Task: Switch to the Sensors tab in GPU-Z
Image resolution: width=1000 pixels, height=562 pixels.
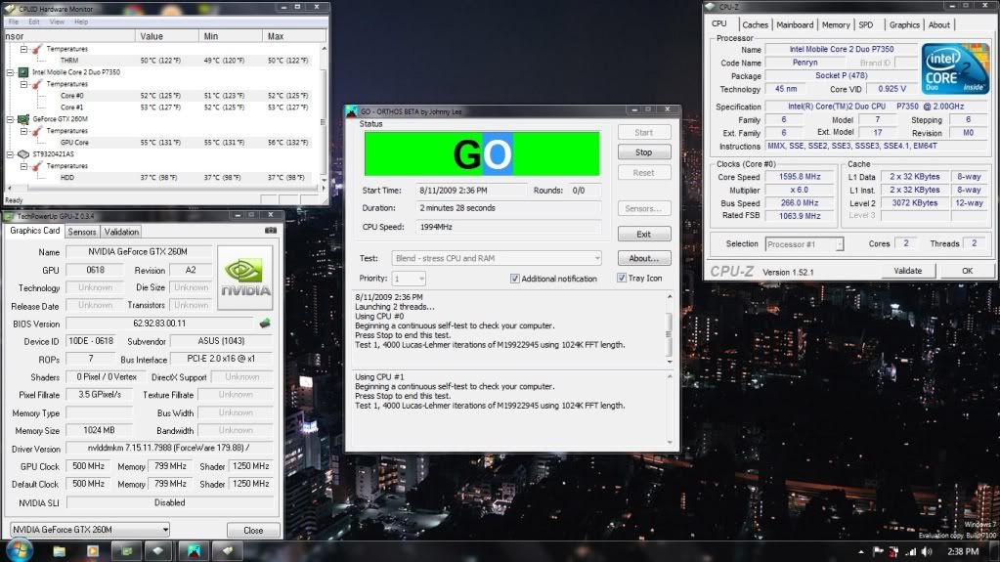Action: pyautogui.click(x=82, y=232)
